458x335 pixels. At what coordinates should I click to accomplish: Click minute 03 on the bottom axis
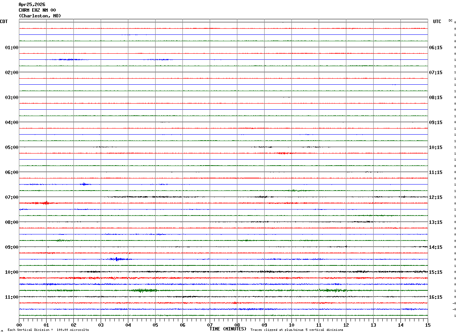click(101, 325)
